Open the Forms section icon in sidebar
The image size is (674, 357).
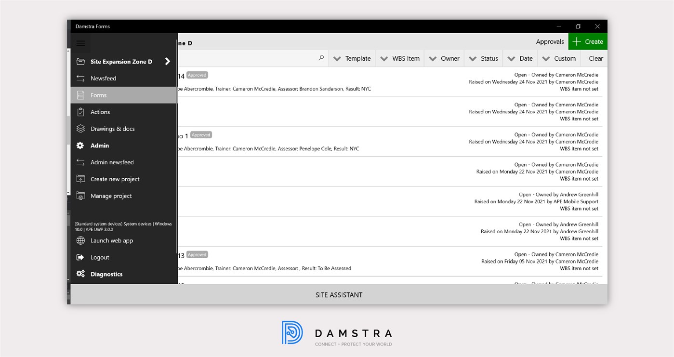tap(80, 95)
